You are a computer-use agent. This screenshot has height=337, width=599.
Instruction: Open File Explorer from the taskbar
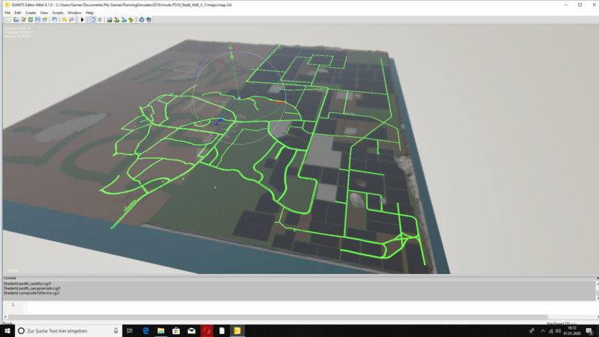pos(160,330)
